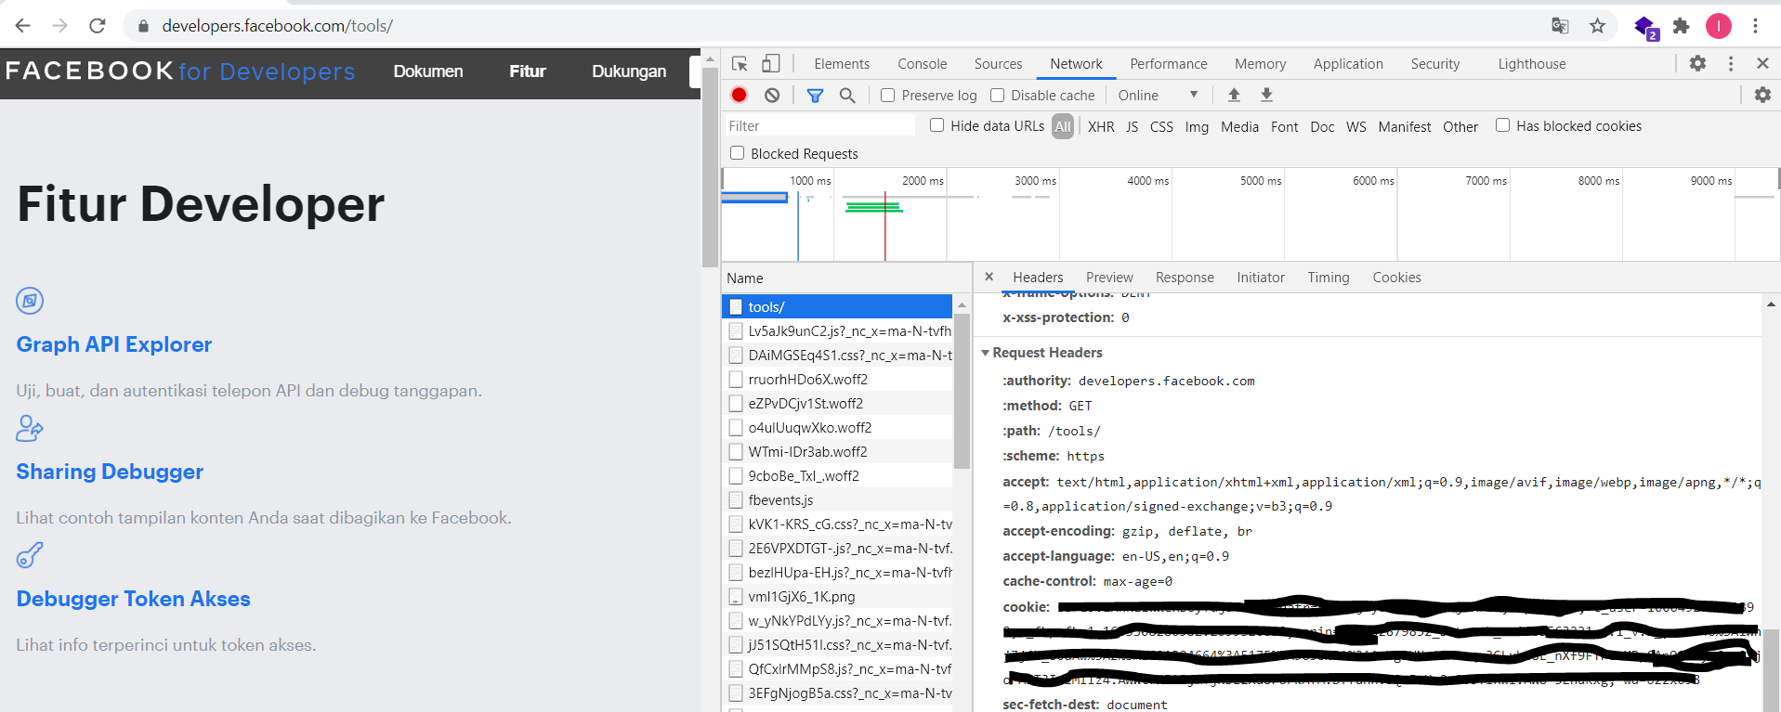This screenshot has width=1781, height=712.
Task: Open the Preview tab of the request
Action: [1109, 277]
